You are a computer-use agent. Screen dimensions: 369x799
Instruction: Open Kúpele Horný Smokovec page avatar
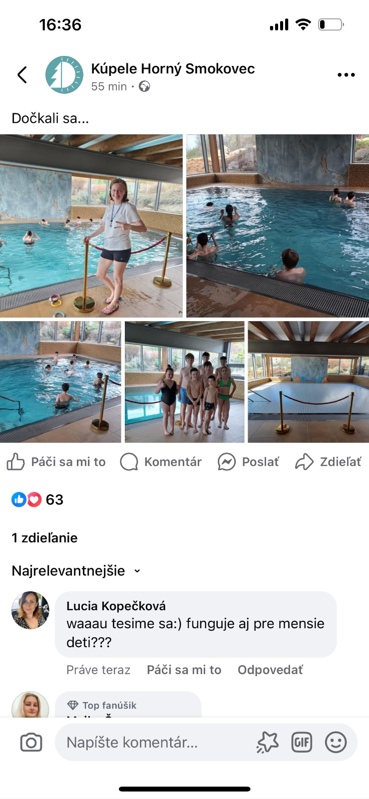(x=64, y=75)
